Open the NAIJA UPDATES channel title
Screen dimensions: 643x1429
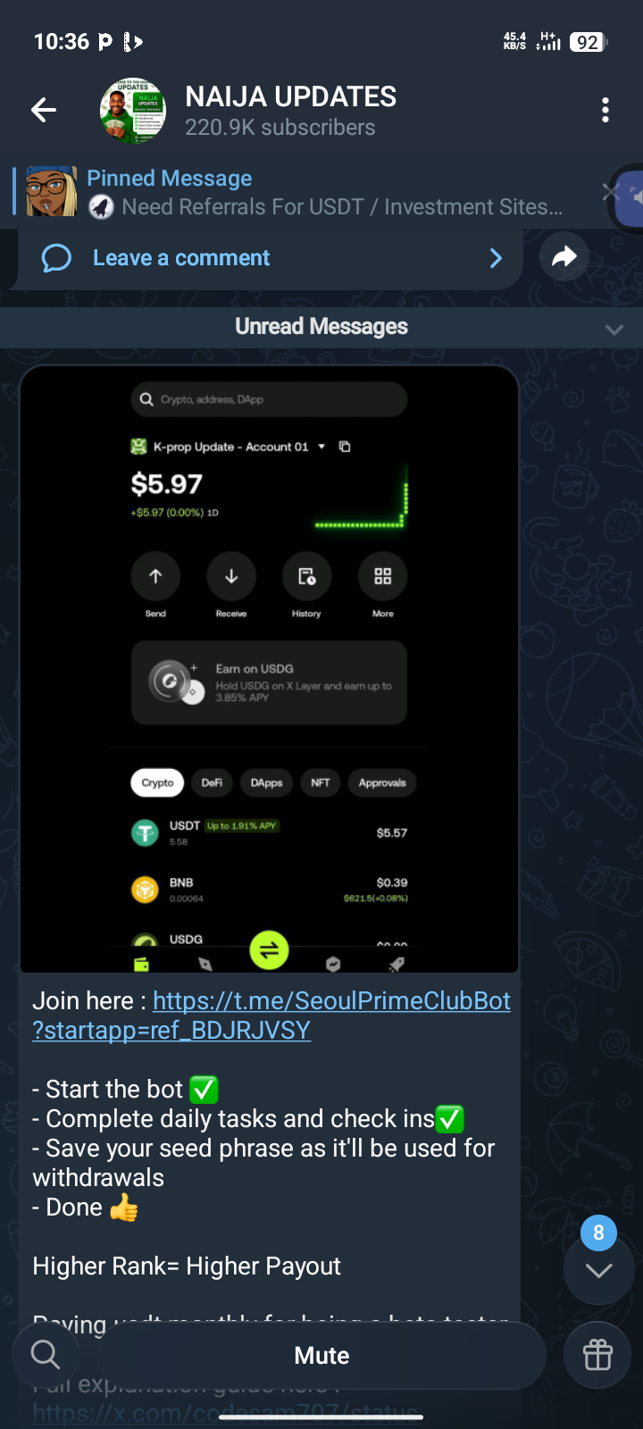pyautogui.click(x=290, y=96)
